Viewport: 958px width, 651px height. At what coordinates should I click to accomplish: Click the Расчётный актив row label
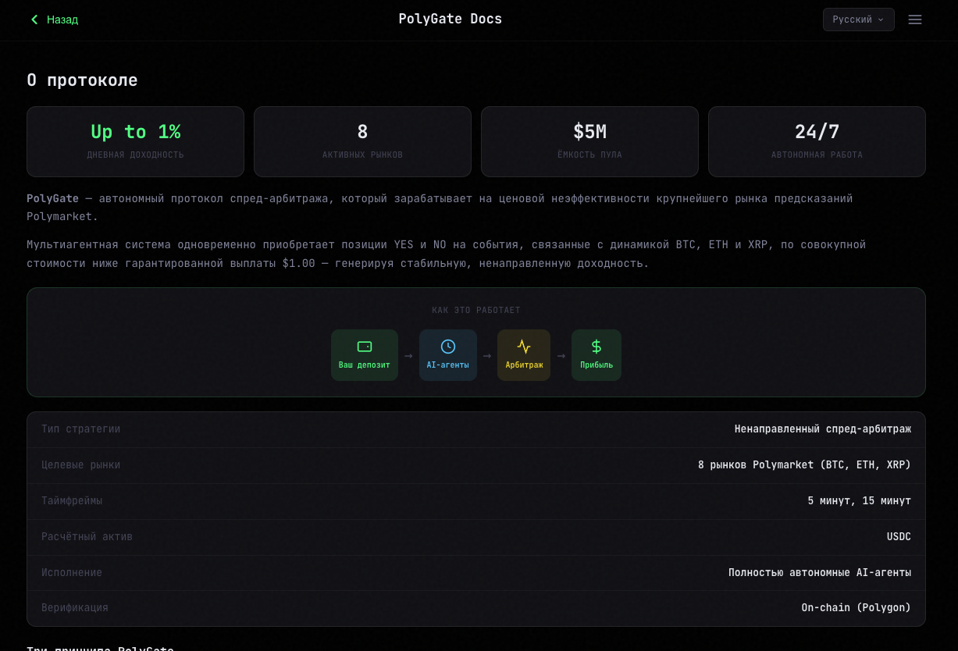click(x=87, y=537)
